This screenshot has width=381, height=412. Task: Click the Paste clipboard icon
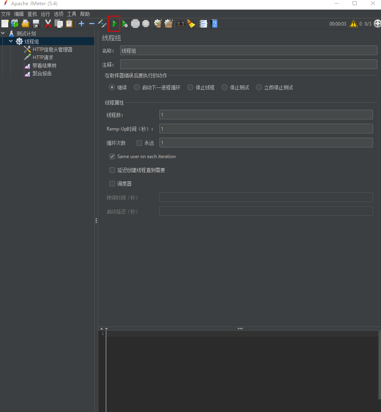click(69, 24)
